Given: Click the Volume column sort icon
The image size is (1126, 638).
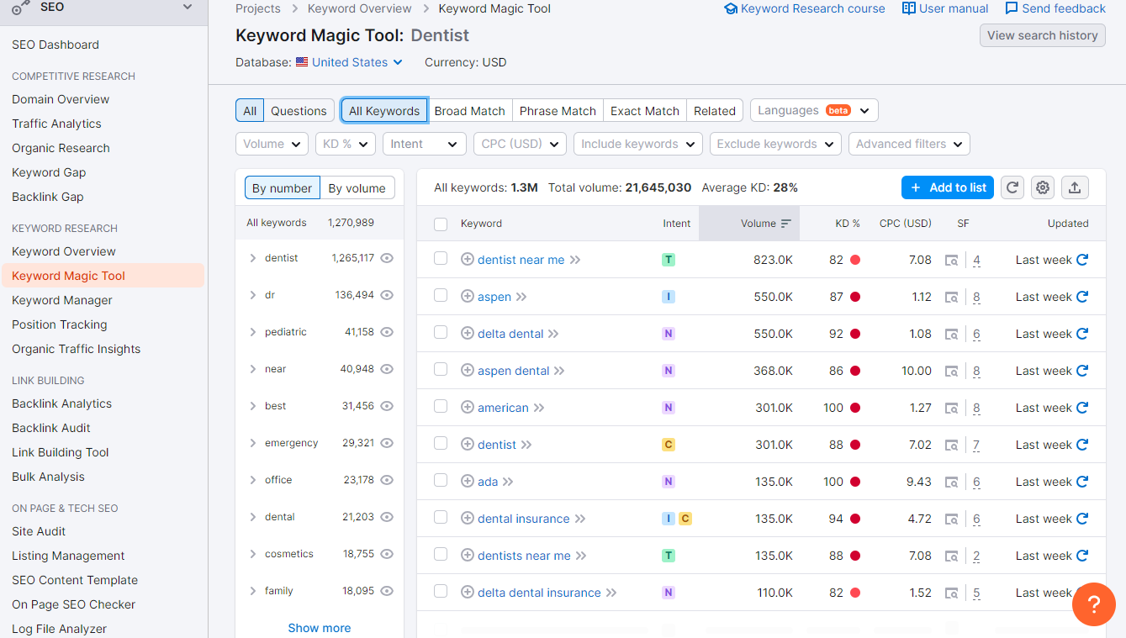Looking at the screenshot, I should tap(786, 224).
